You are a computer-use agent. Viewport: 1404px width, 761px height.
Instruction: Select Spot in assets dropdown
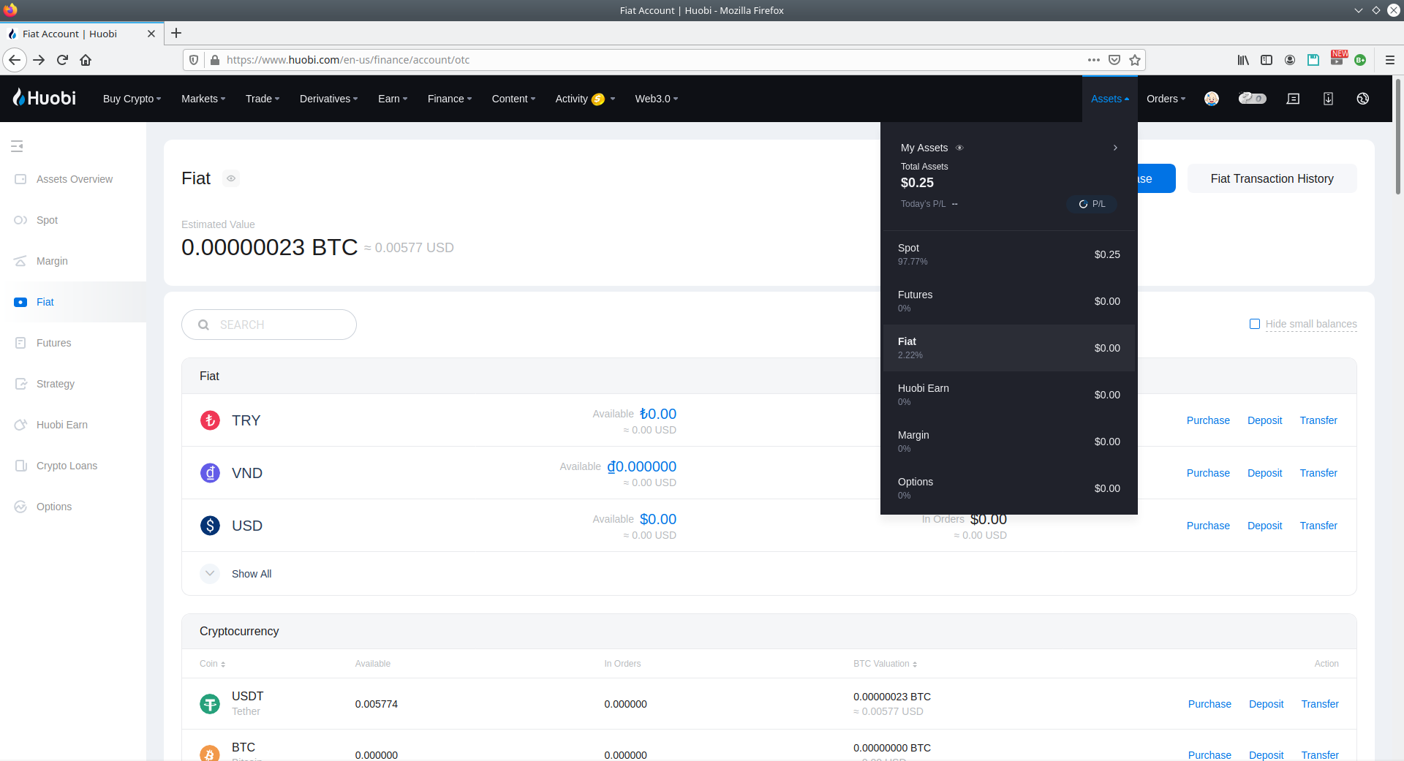tap(1009, 254)
